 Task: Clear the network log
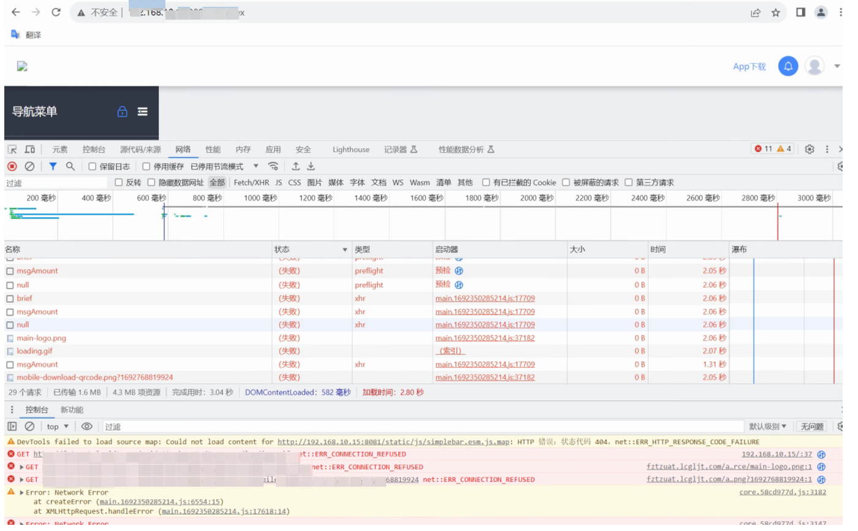[x=29, y=166]
